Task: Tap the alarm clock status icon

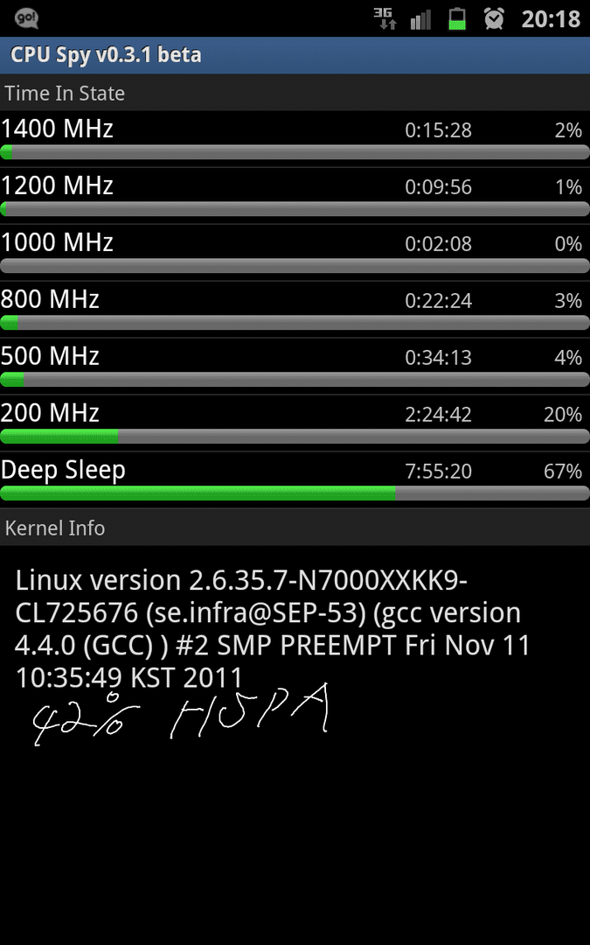Action: point(494,18)
